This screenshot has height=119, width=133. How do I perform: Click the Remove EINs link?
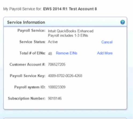67,53
